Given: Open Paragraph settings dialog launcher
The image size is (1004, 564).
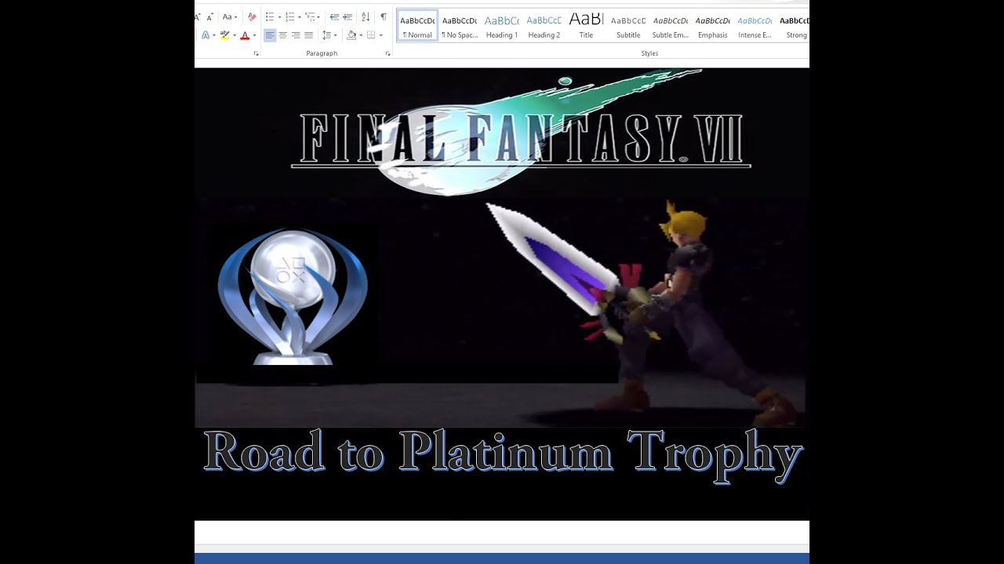Looking at the screenshot, I should [387, 53].
